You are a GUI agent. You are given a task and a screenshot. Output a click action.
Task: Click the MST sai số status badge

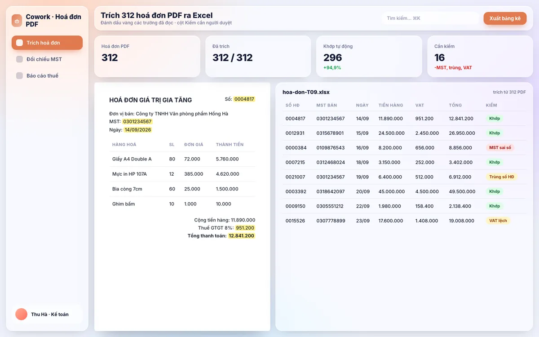click(500, 147)
